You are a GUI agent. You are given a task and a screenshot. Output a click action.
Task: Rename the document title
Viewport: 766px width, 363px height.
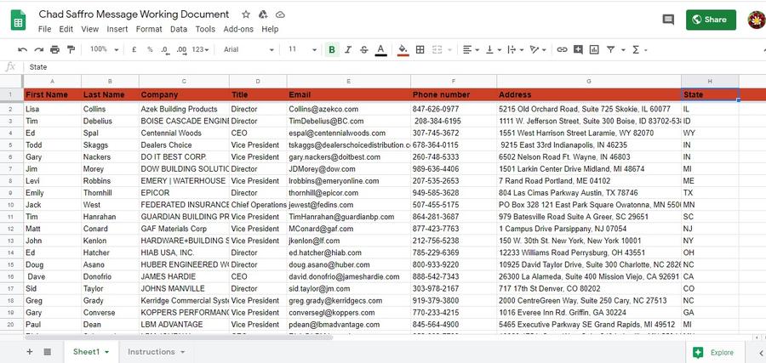point(134,14)
